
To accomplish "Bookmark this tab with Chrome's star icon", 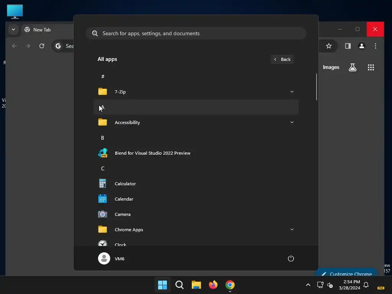I will point(329,46).
